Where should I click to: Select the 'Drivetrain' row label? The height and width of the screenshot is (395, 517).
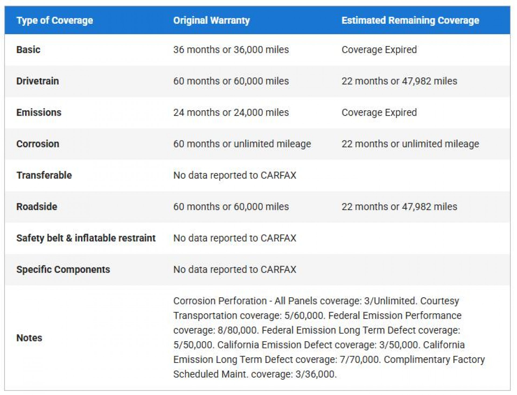click(37, 81)
